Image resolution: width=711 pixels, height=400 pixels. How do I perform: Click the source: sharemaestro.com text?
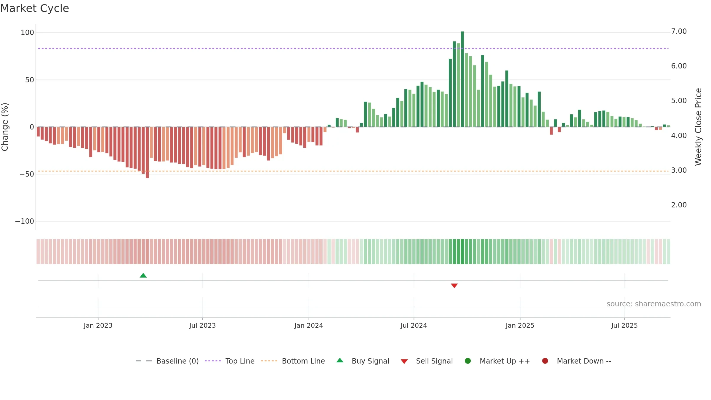654,304
